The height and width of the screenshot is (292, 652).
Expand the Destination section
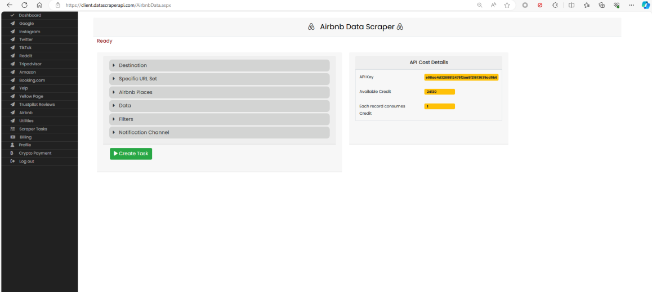220,66
